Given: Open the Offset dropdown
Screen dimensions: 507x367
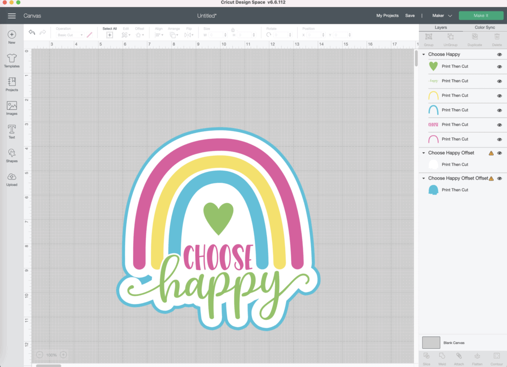Looking at the screenshot, I should 140,35.
